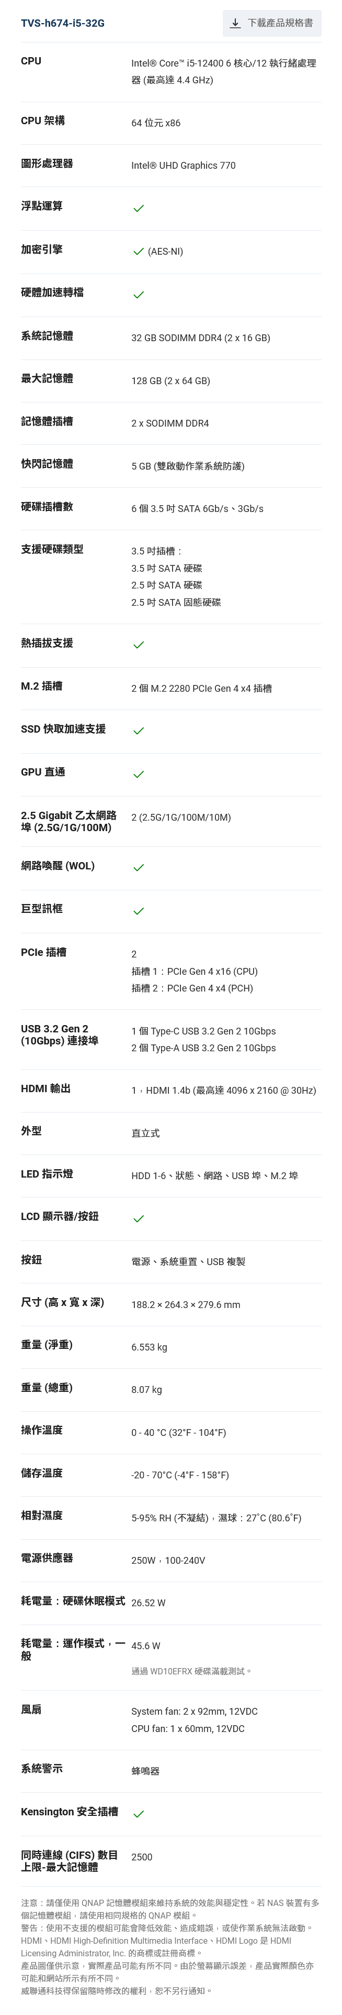Click the 硬體加速轉檔 checkmark
Screen dimensions: 342x2015
point(138,295)
